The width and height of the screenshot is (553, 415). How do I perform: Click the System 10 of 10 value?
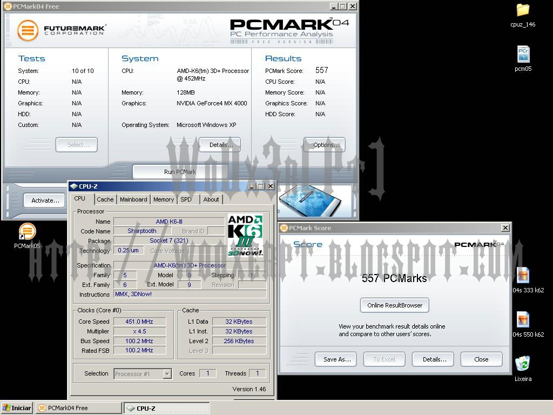coord(83,71)
